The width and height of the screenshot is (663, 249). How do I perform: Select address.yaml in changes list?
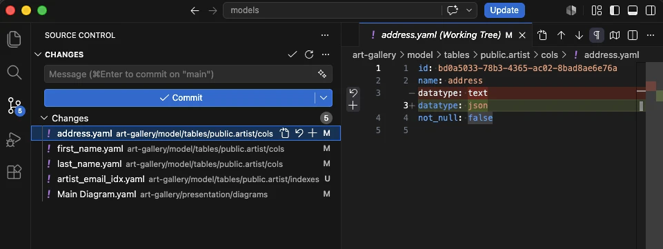click(186, 134)
